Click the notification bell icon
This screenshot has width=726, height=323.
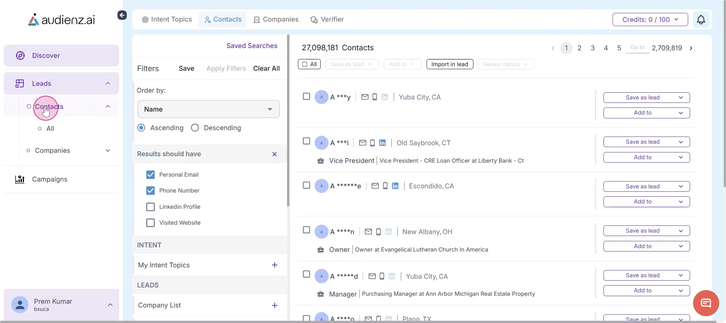click(x=701, y=20)
